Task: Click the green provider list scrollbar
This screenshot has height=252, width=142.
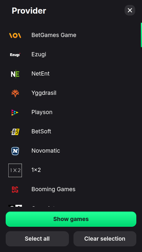Action: (x=141, y=35)
